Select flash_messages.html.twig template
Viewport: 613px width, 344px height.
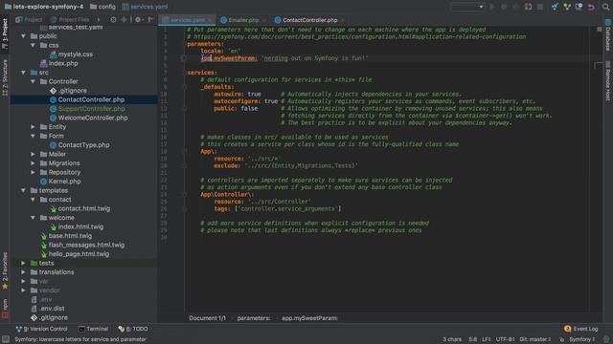[86, 245]
